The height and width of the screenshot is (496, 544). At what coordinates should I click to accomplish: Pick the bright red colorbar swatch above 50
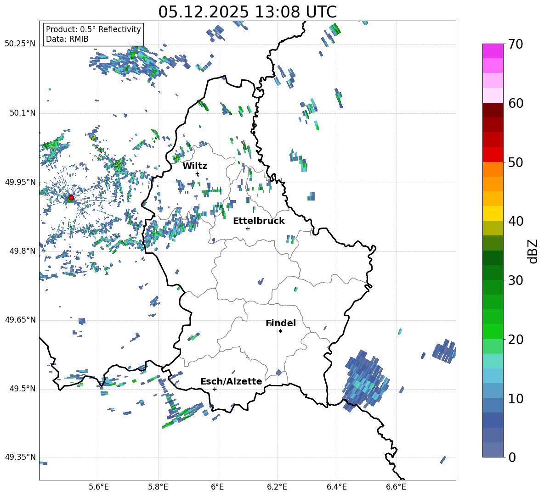(x=493, y=154)
